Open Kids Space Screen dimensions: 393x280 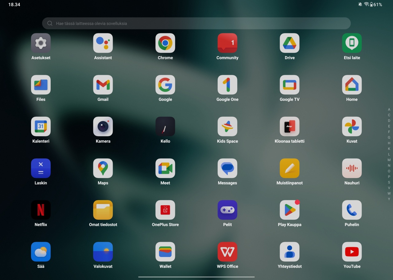(228, 127)
